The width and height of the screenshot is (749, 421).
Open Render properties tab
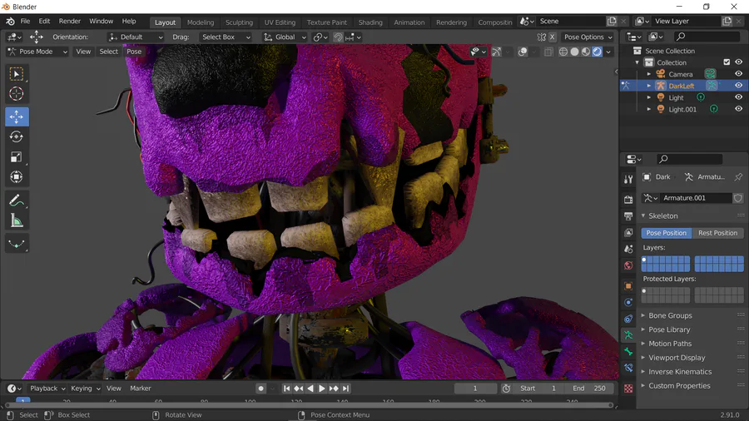[x=628, y=200]
